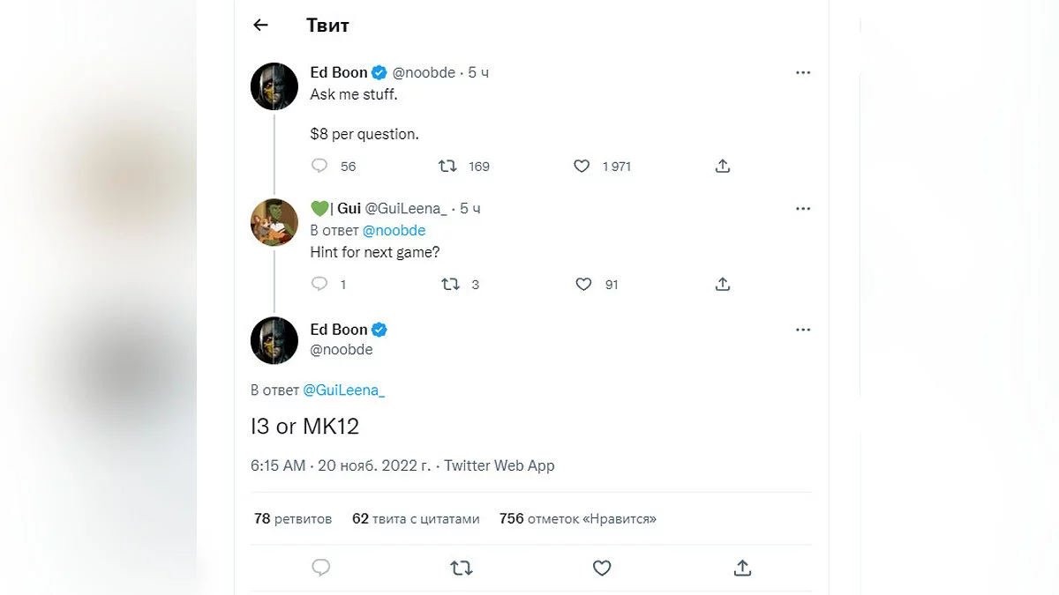The width and height of the screenshot is (1059, 595).
Task: Open the @GuiLeena_ mention link in main tweet
Action: 344,390
